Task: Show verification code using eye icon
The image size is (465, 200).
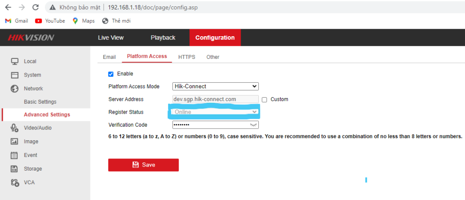Action: click(x=253, y=125)
